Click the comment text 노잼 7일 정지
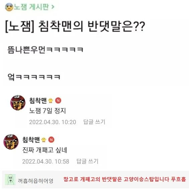Screen dimensions: 189x189 [x=48, y=111]
